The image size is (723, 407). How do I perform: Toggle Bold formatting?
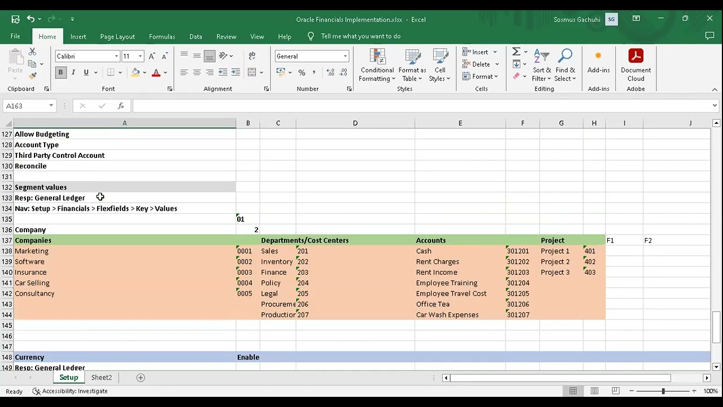coord(60,72)
